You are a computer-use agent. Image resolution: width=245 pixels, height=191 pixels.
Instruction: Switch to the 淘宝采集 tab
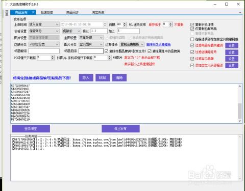coord(98,12)
